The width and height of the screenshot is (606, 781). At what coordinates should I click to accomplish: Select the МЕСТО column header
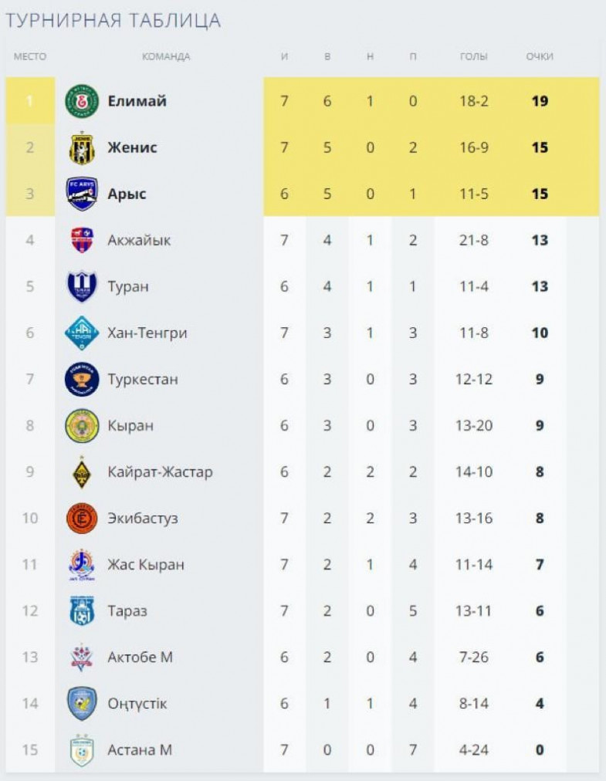coord(30,56)
